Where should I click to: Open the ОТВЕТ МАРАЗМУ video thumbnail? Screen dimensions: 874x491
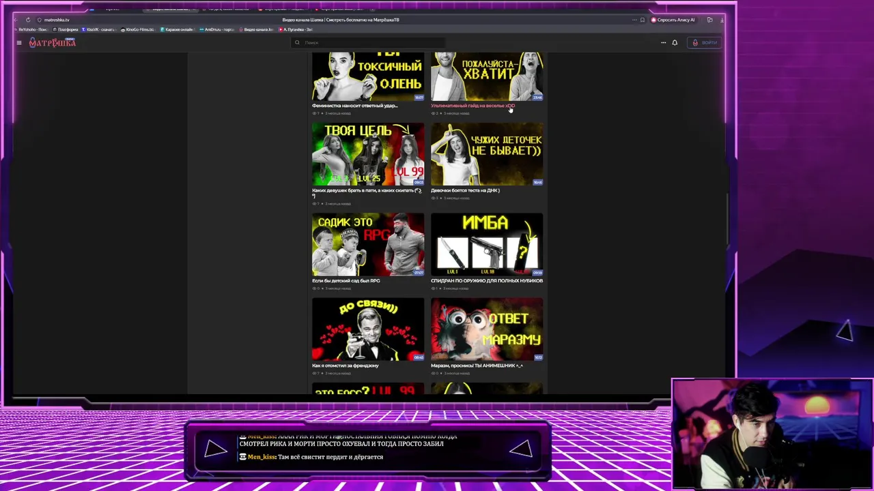pos(487,329)
